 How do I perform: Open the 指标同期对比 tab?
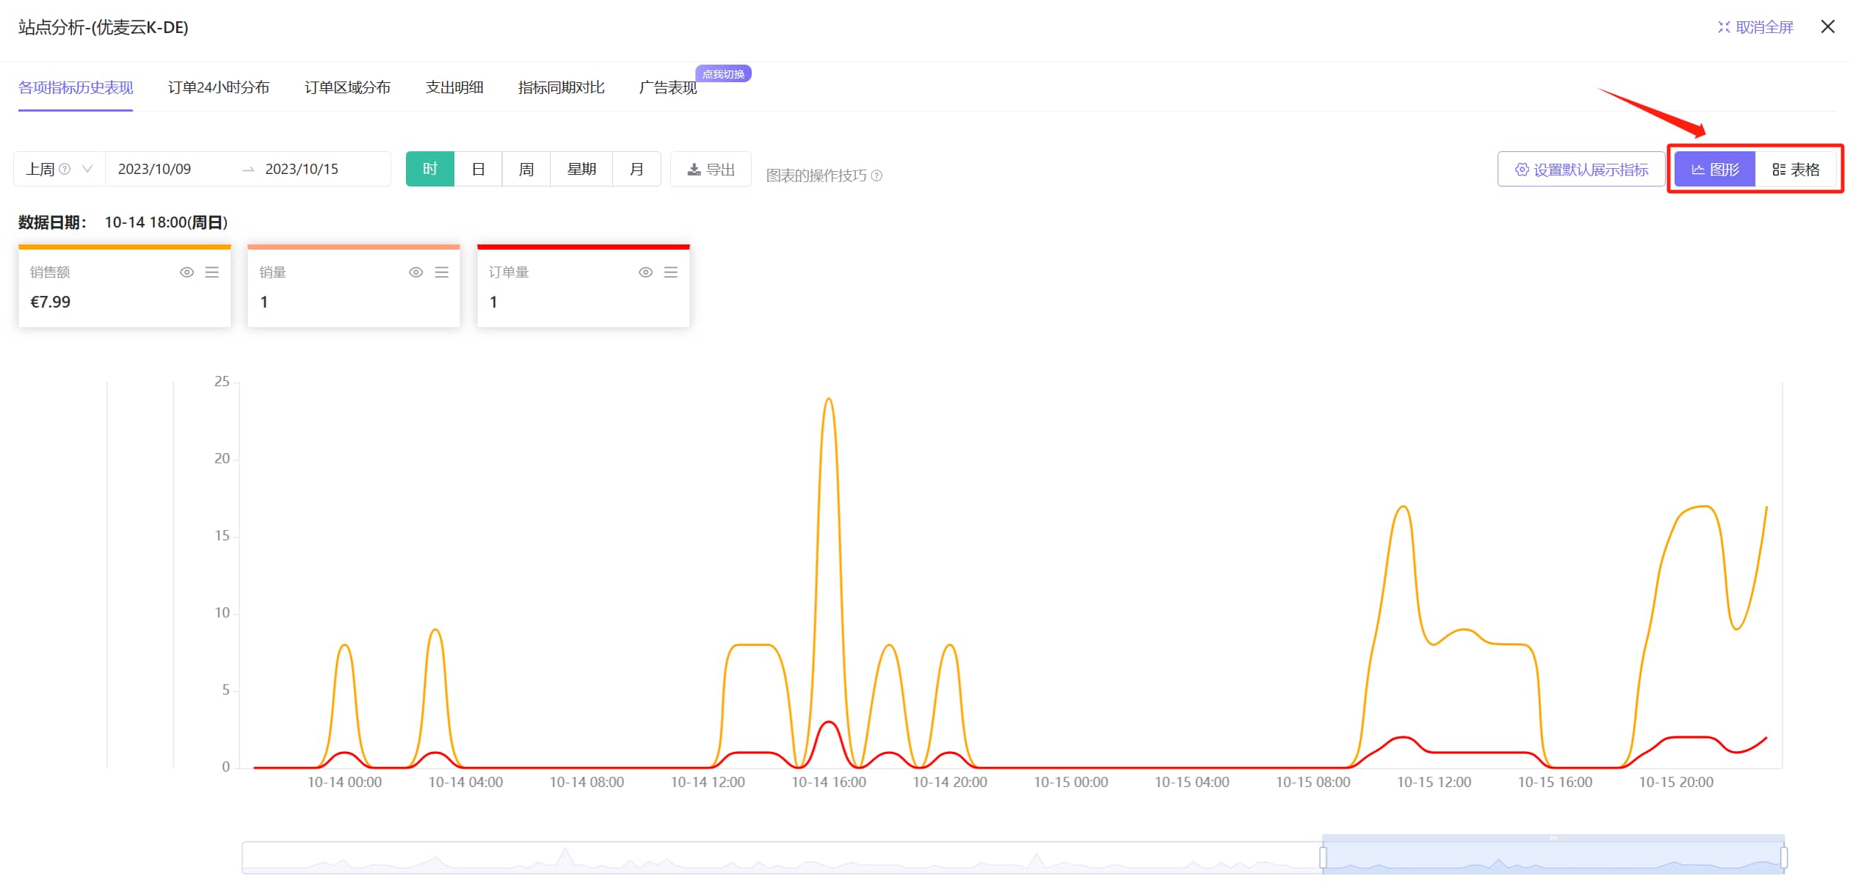562,87
